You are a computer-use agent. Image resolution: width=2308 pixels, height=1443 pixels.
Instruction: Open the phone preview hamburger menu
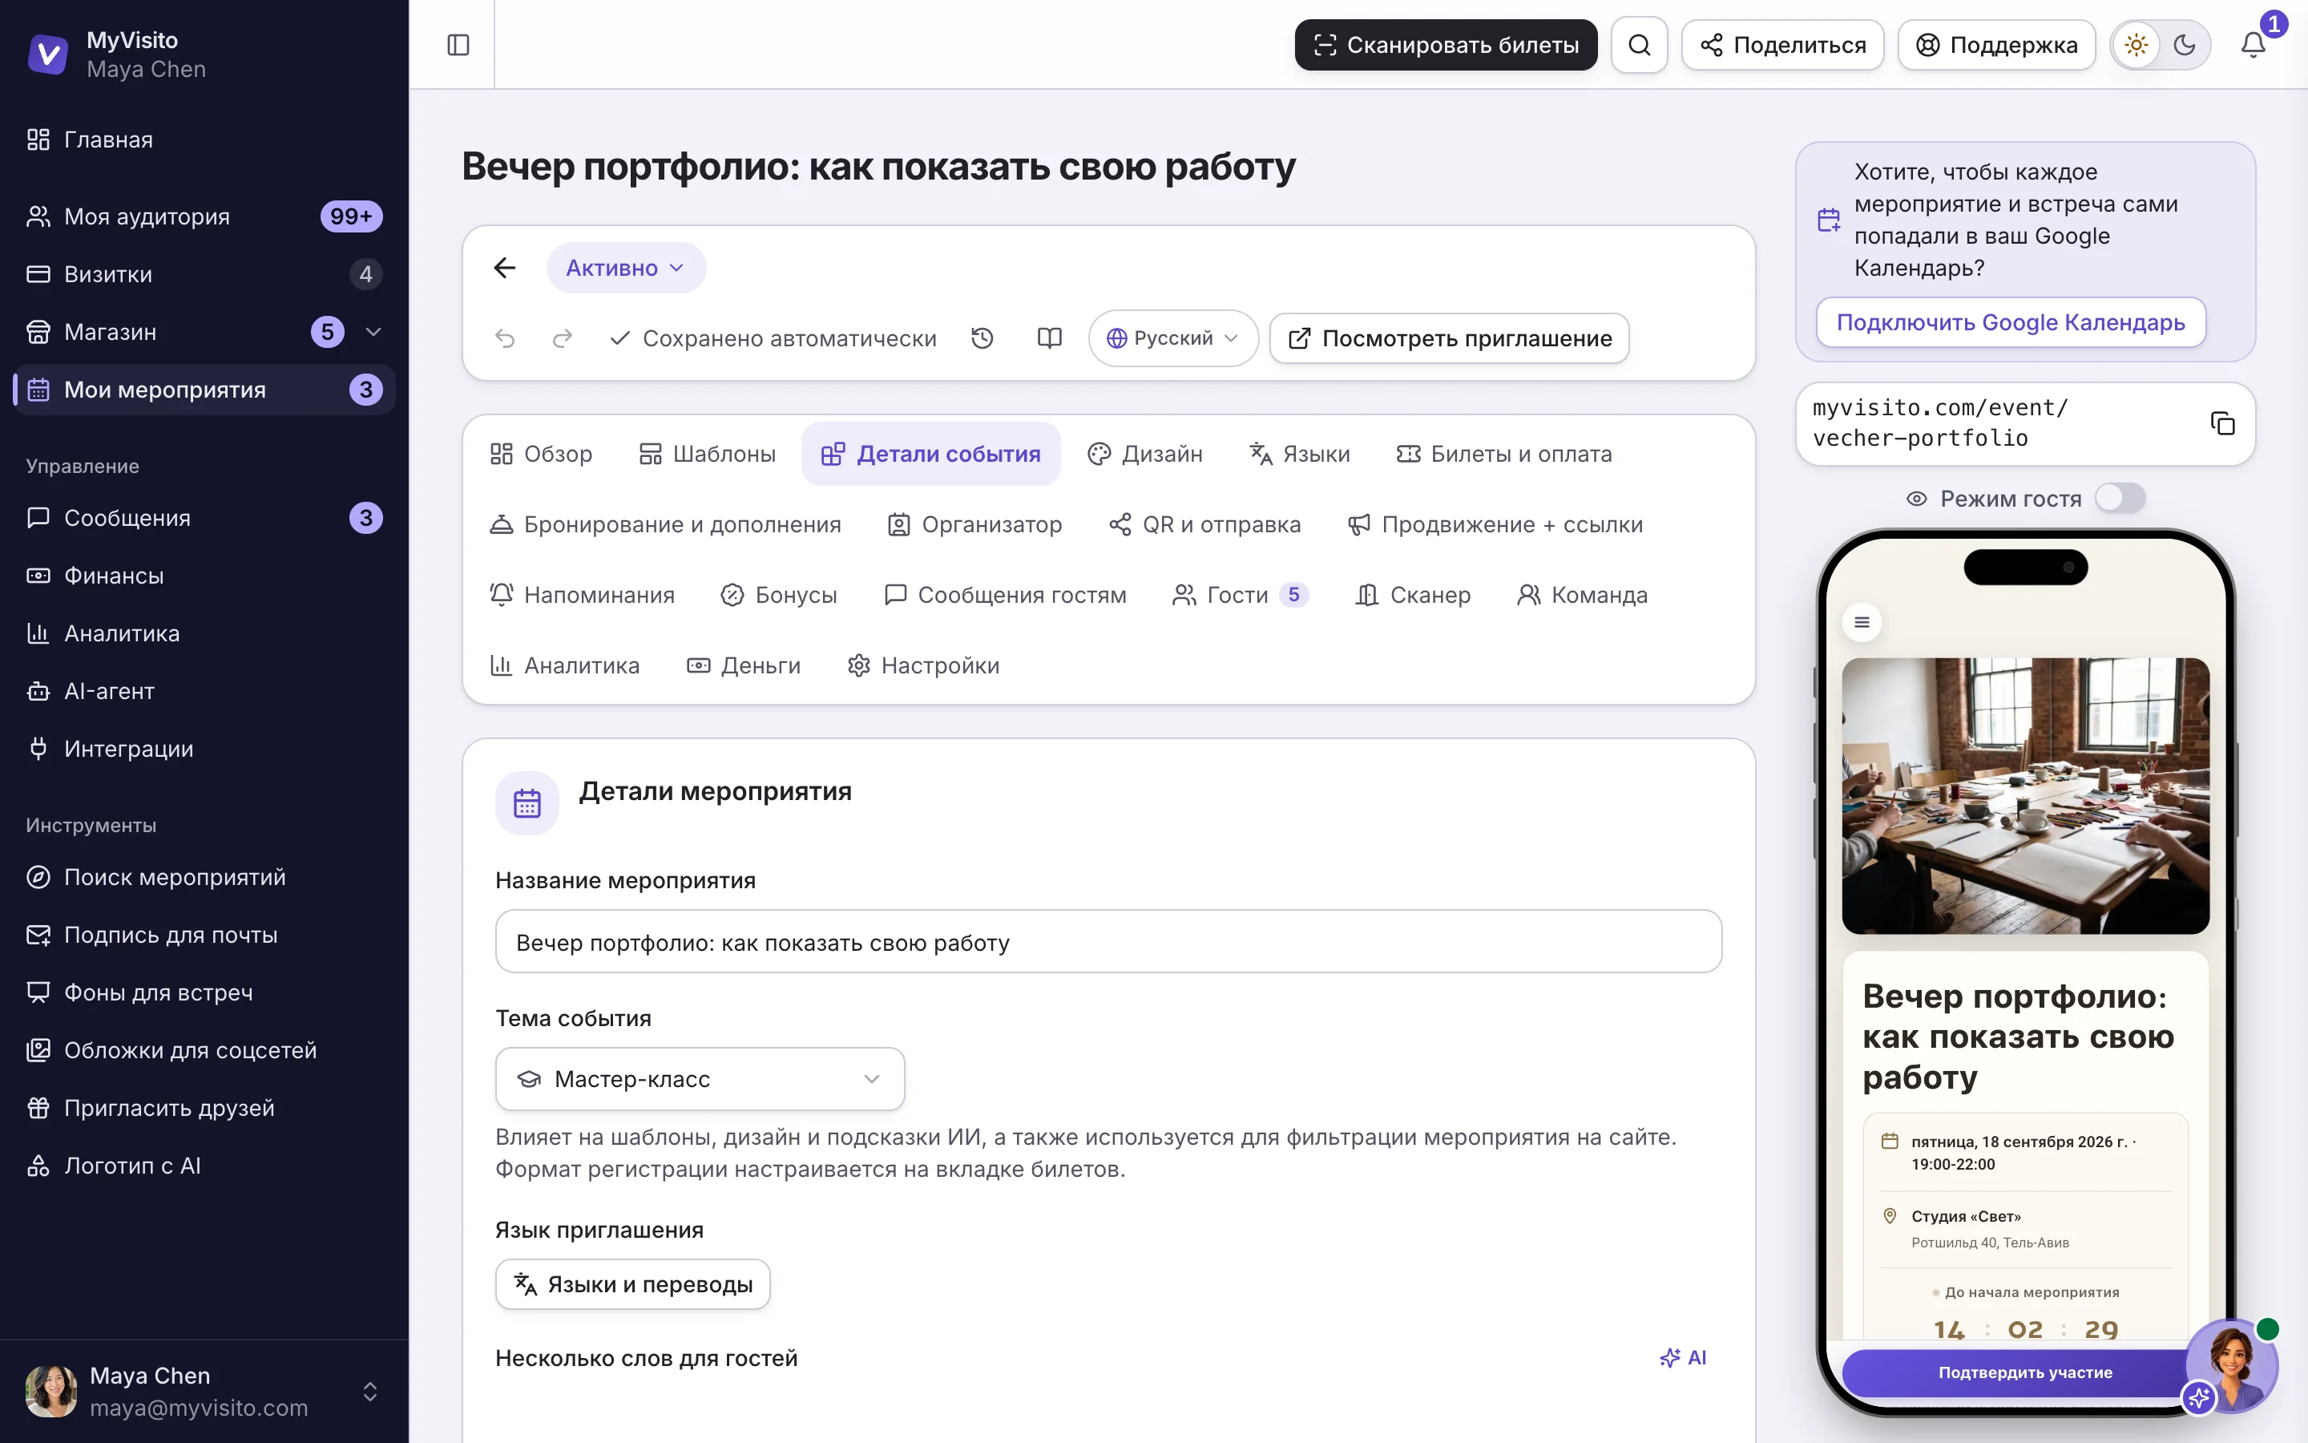click(x=1862, y=622)
